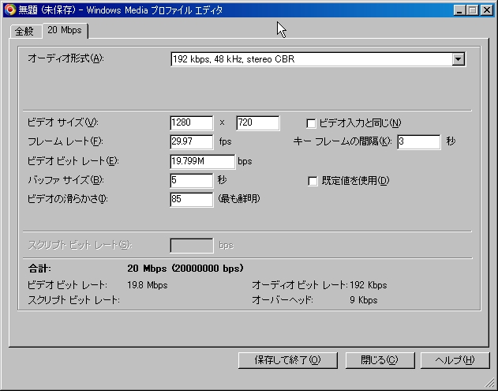The image size is (498, 391).
Task: Click the 9 Kbps overhead value
Action: click(364, 300)
